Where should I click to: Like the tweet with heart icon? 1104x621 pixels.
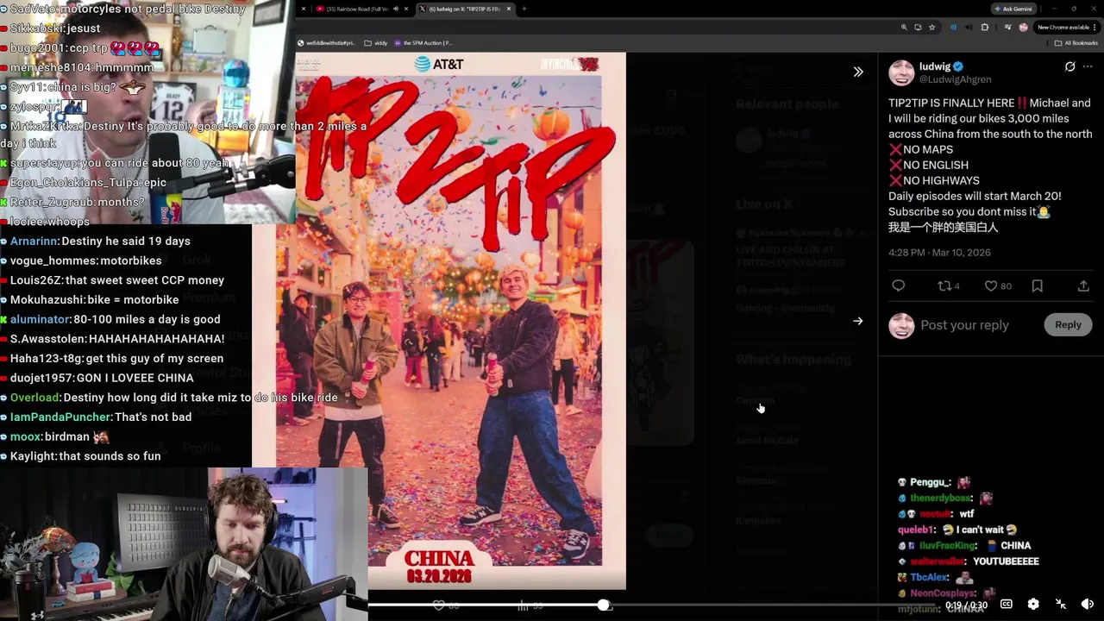991,285
